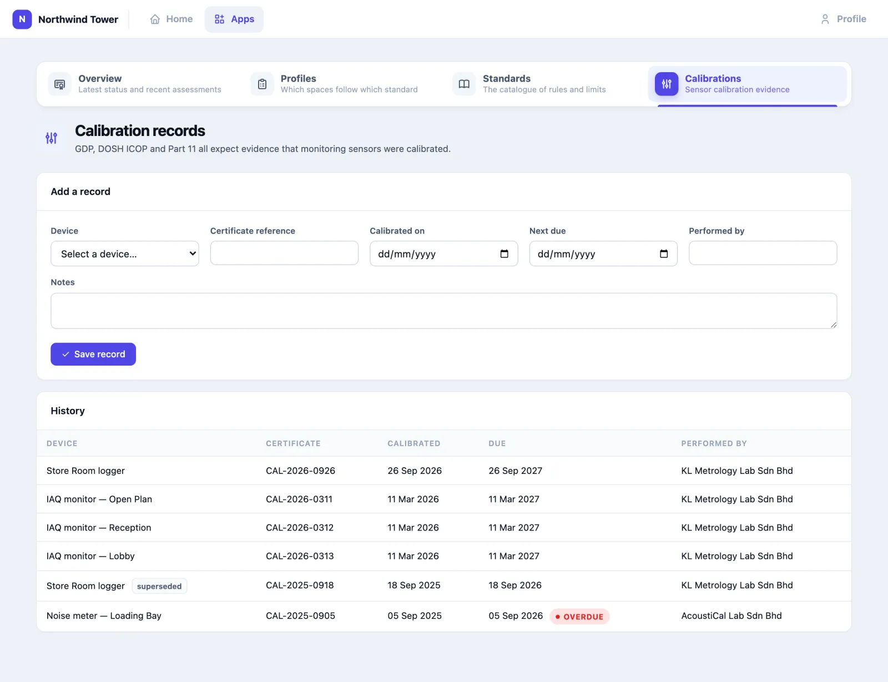Select IAQ monitor — Reception row
Image resolution: width=888 pixels, height=682 pixels.
click(x=444, y=528)
